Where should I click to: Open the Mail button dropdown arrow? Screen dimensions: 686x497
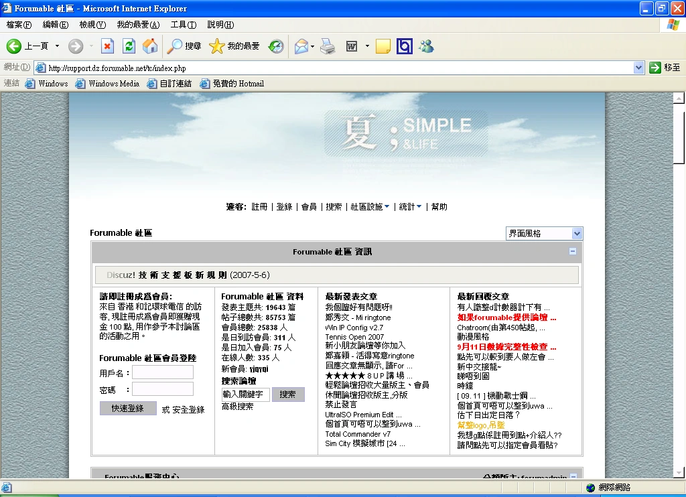coord(312,46)
